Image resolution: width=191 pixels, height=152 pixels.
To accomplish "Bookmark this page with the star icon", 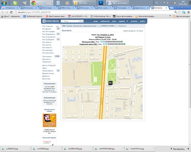I will click(x=179, y=12).
